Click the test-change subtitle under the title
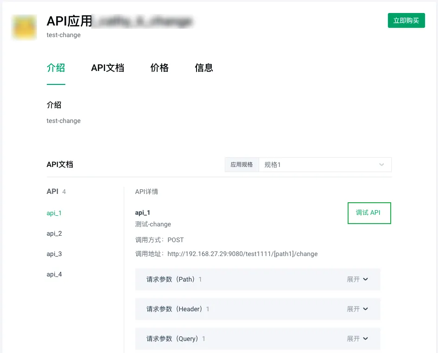The width and height of the screenshot is (438, 353). pyautogui.click(x=63, y=35)
